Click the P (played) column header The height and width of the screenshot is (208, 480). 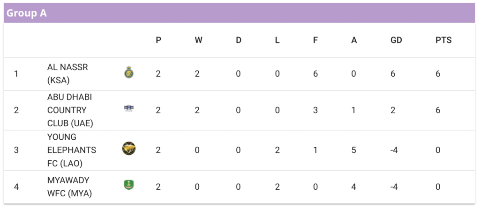[x=158, y=40]
